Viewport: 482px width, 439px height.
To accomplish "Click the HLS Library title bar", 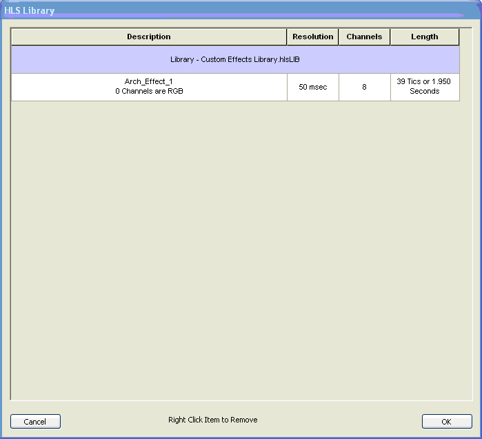I will [x=241, y=10].
